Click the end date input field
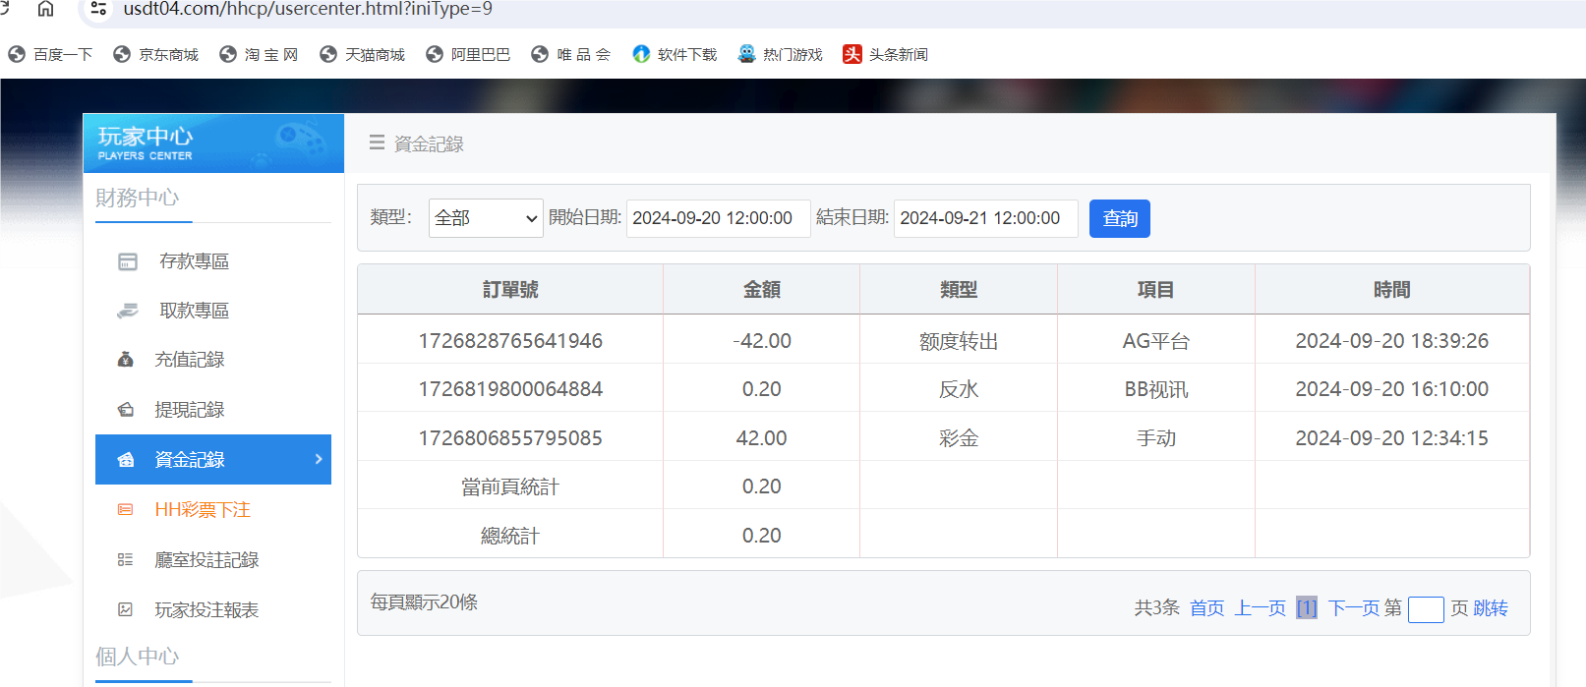This screenshot has width=1586, height=687. [985, 218]
